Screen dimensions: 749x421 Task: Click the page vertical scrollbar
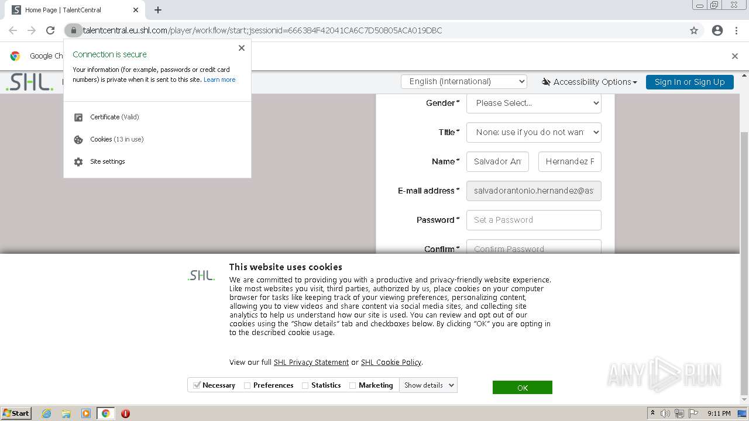pos(744,263)
